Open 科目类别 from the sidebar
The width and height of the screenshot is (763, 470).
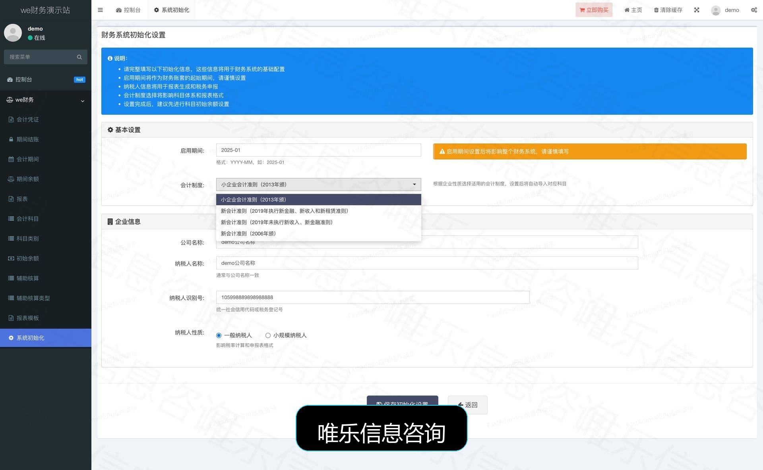[46, 239]
